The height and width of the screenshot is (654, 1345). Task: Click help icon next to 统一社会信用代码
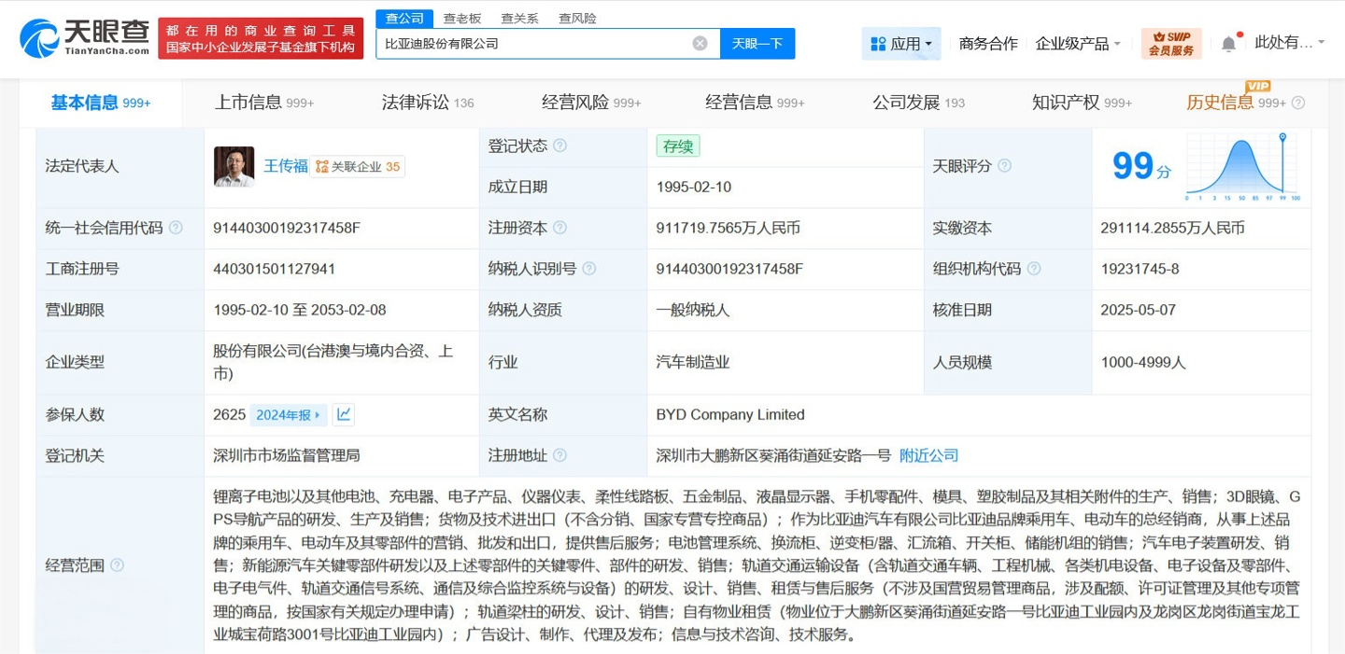coord(176,228)
